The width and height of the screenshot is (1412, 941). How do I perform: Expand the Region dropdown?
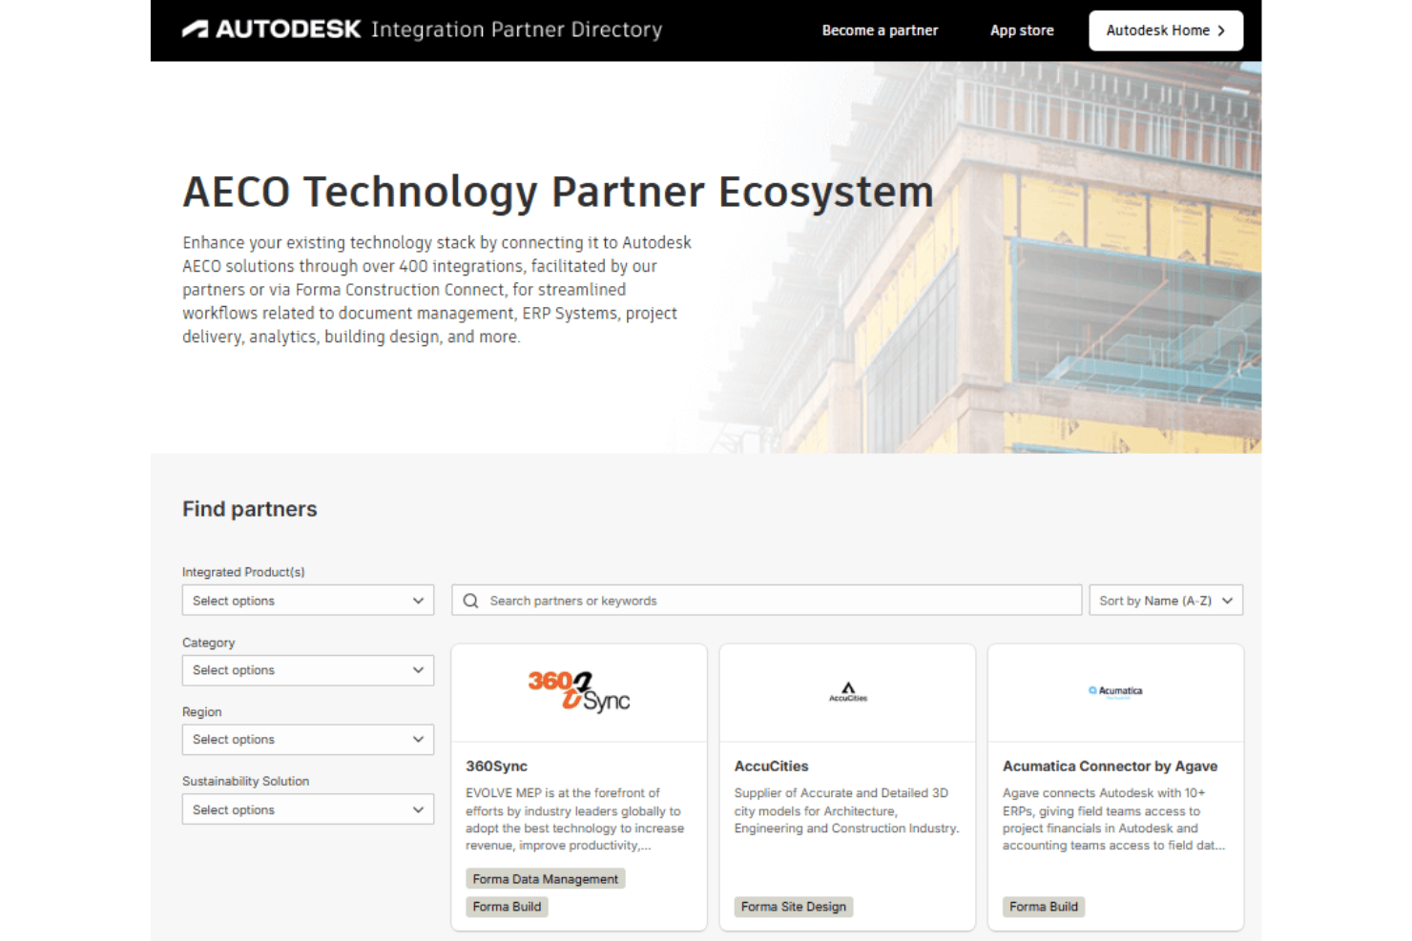[x=308, y=740]
